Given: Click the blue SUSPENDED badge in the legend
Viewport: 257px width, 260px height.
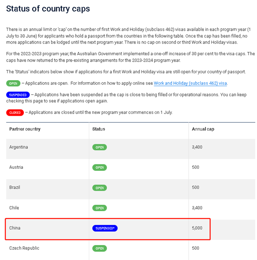Looking at the screenshot, I should tap(18, 95).
